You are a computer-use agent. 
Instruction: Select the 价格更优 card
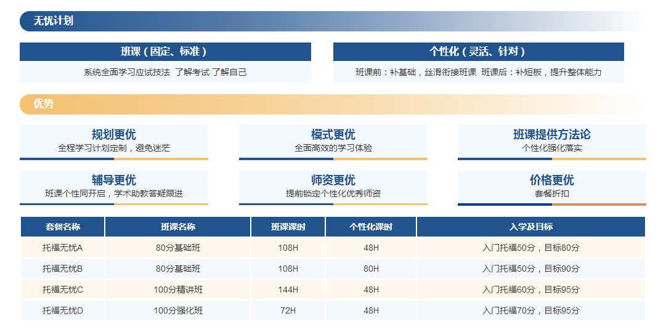pos(551,187)
